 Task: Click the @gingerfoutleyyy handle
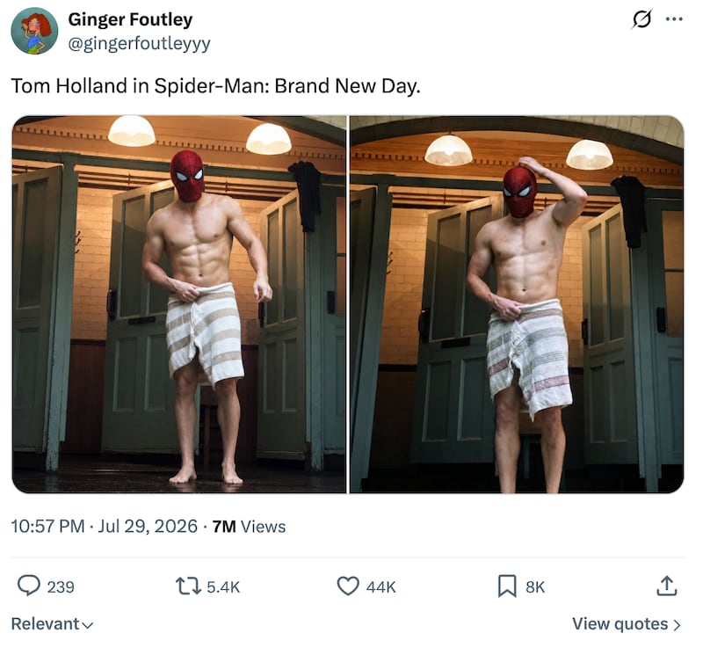pyautogui.click(x=139, y=43)
